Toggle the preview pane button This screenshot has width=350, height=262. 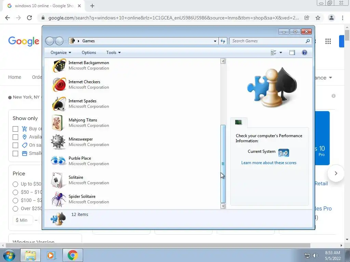click(x=292, y=53)
